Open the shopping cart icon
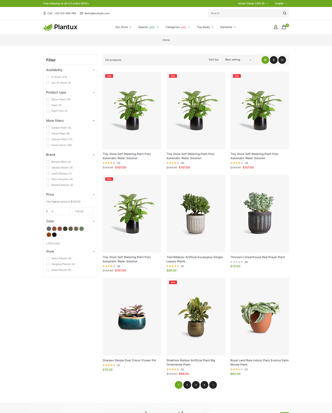The image size is (332, 413). click(x=284, y=27)
